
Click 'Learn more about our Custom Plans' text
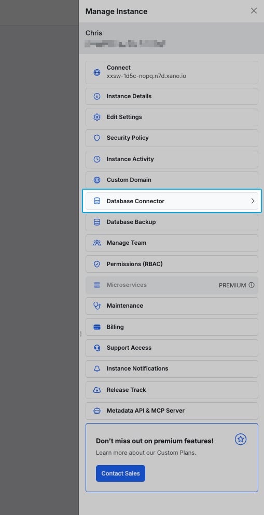click(146, 453)
